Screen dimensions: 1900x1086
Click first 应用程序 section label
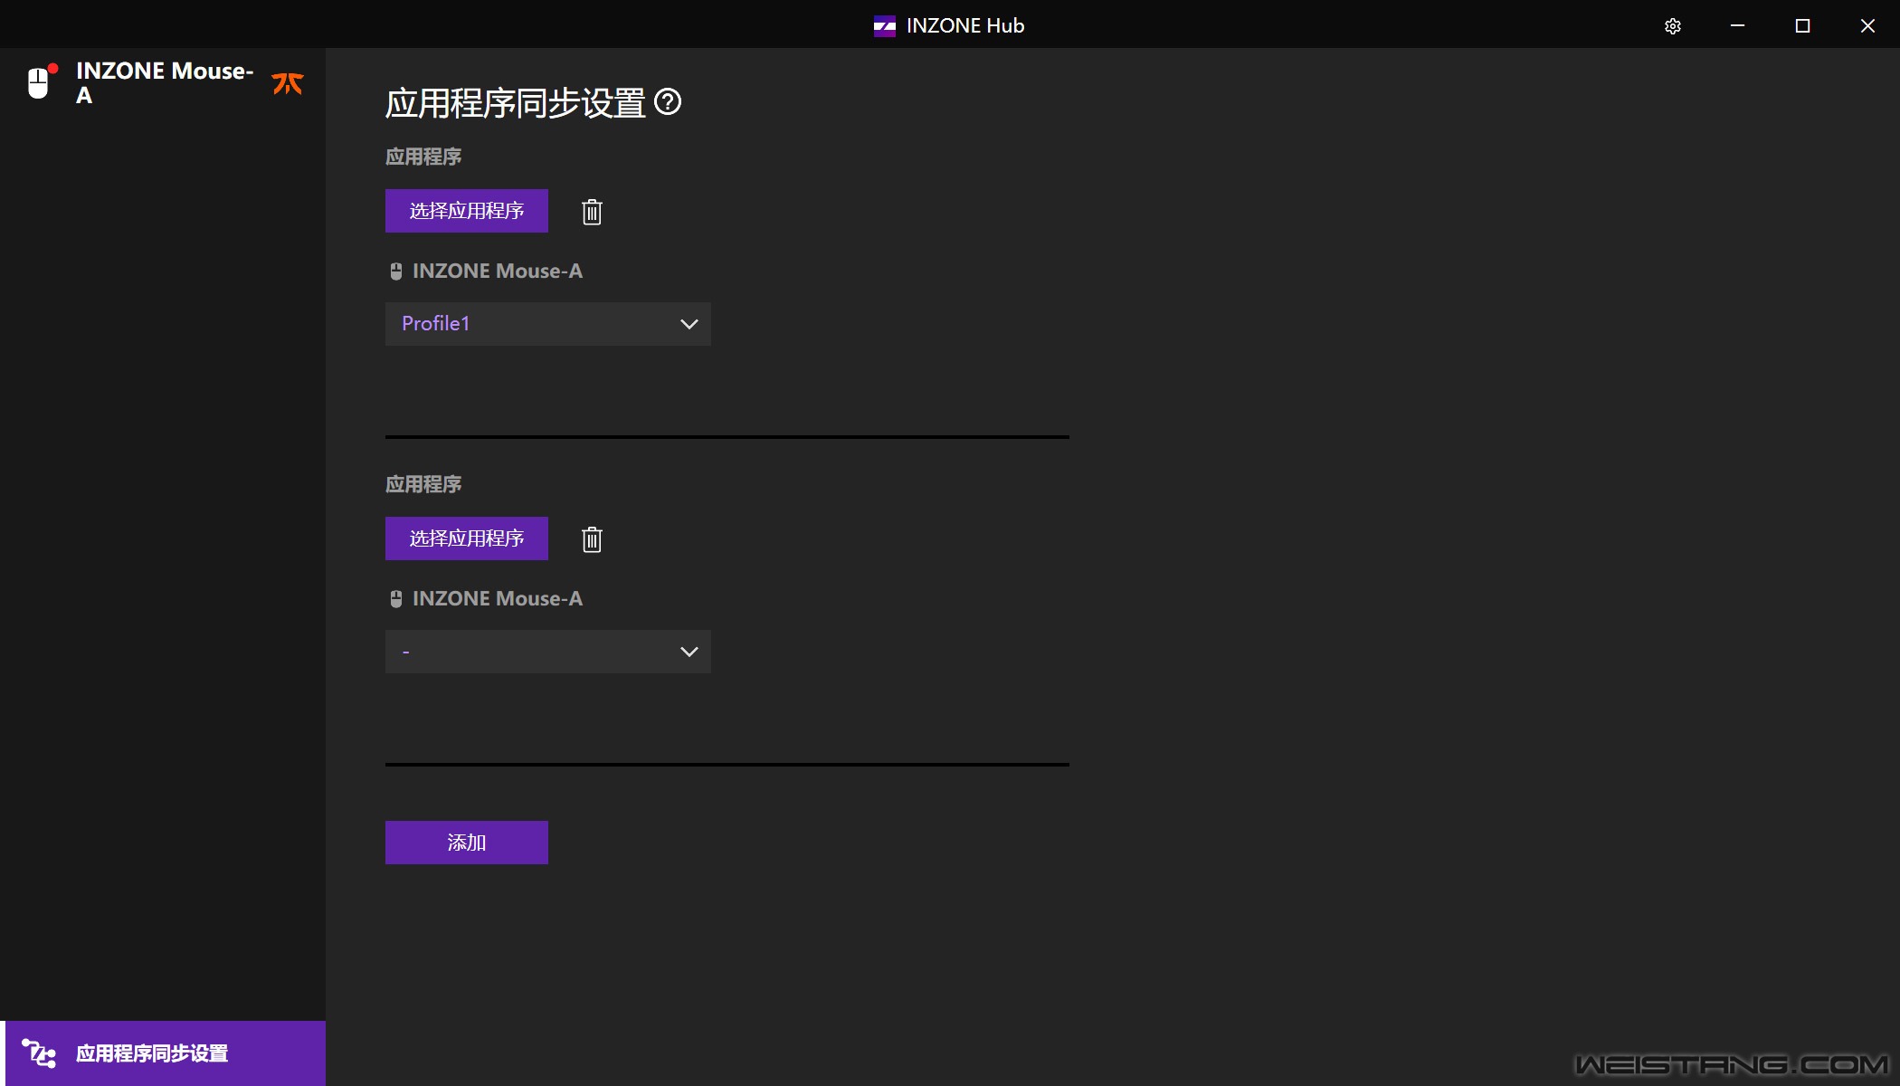423,157
